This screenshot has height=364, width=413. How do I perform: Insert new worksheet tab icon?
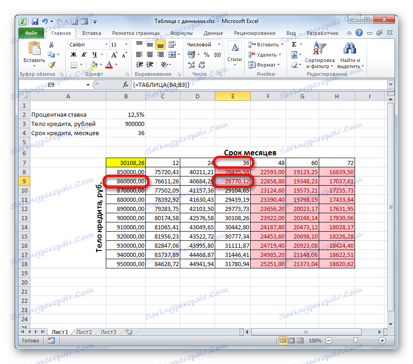pos(128,332)
